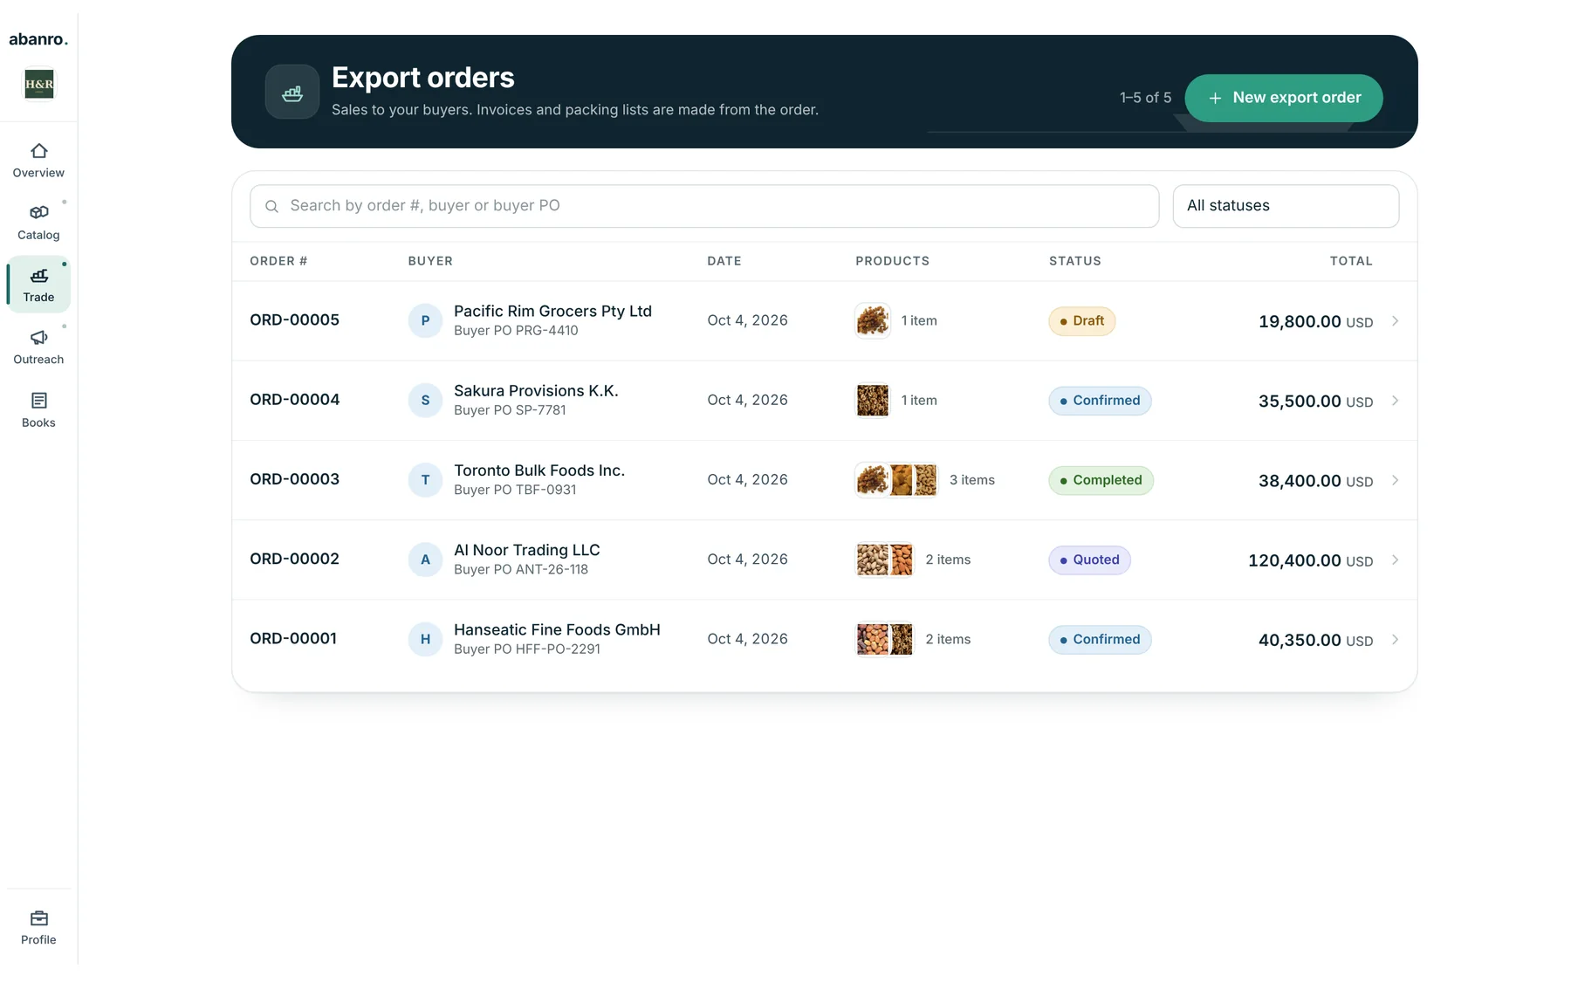Expand order ORD-00004 with its chevron
This screenshot has width=1571, height=982.
point(1395,401)
